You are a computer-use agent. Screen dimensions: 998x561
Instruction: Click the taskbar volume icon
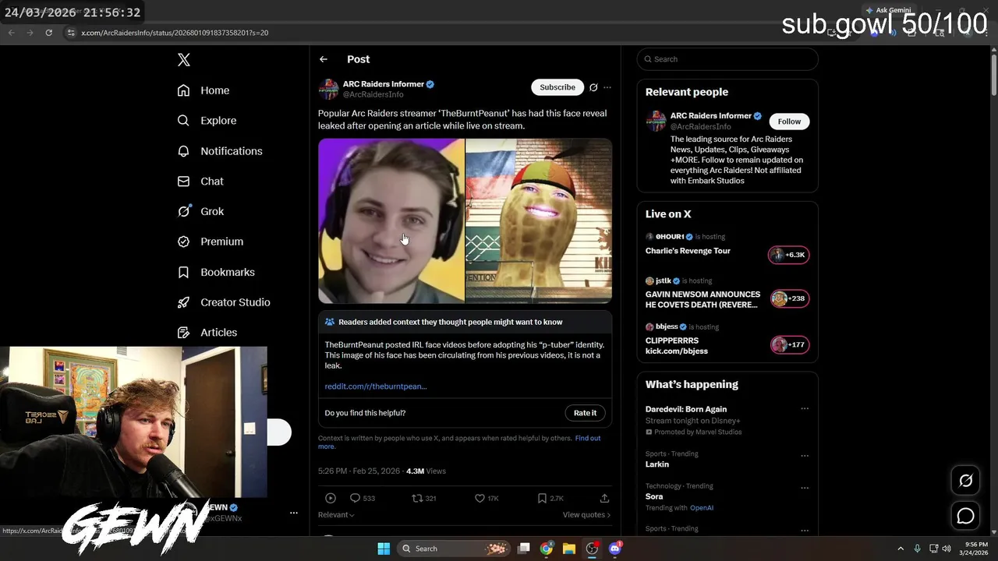947,549
